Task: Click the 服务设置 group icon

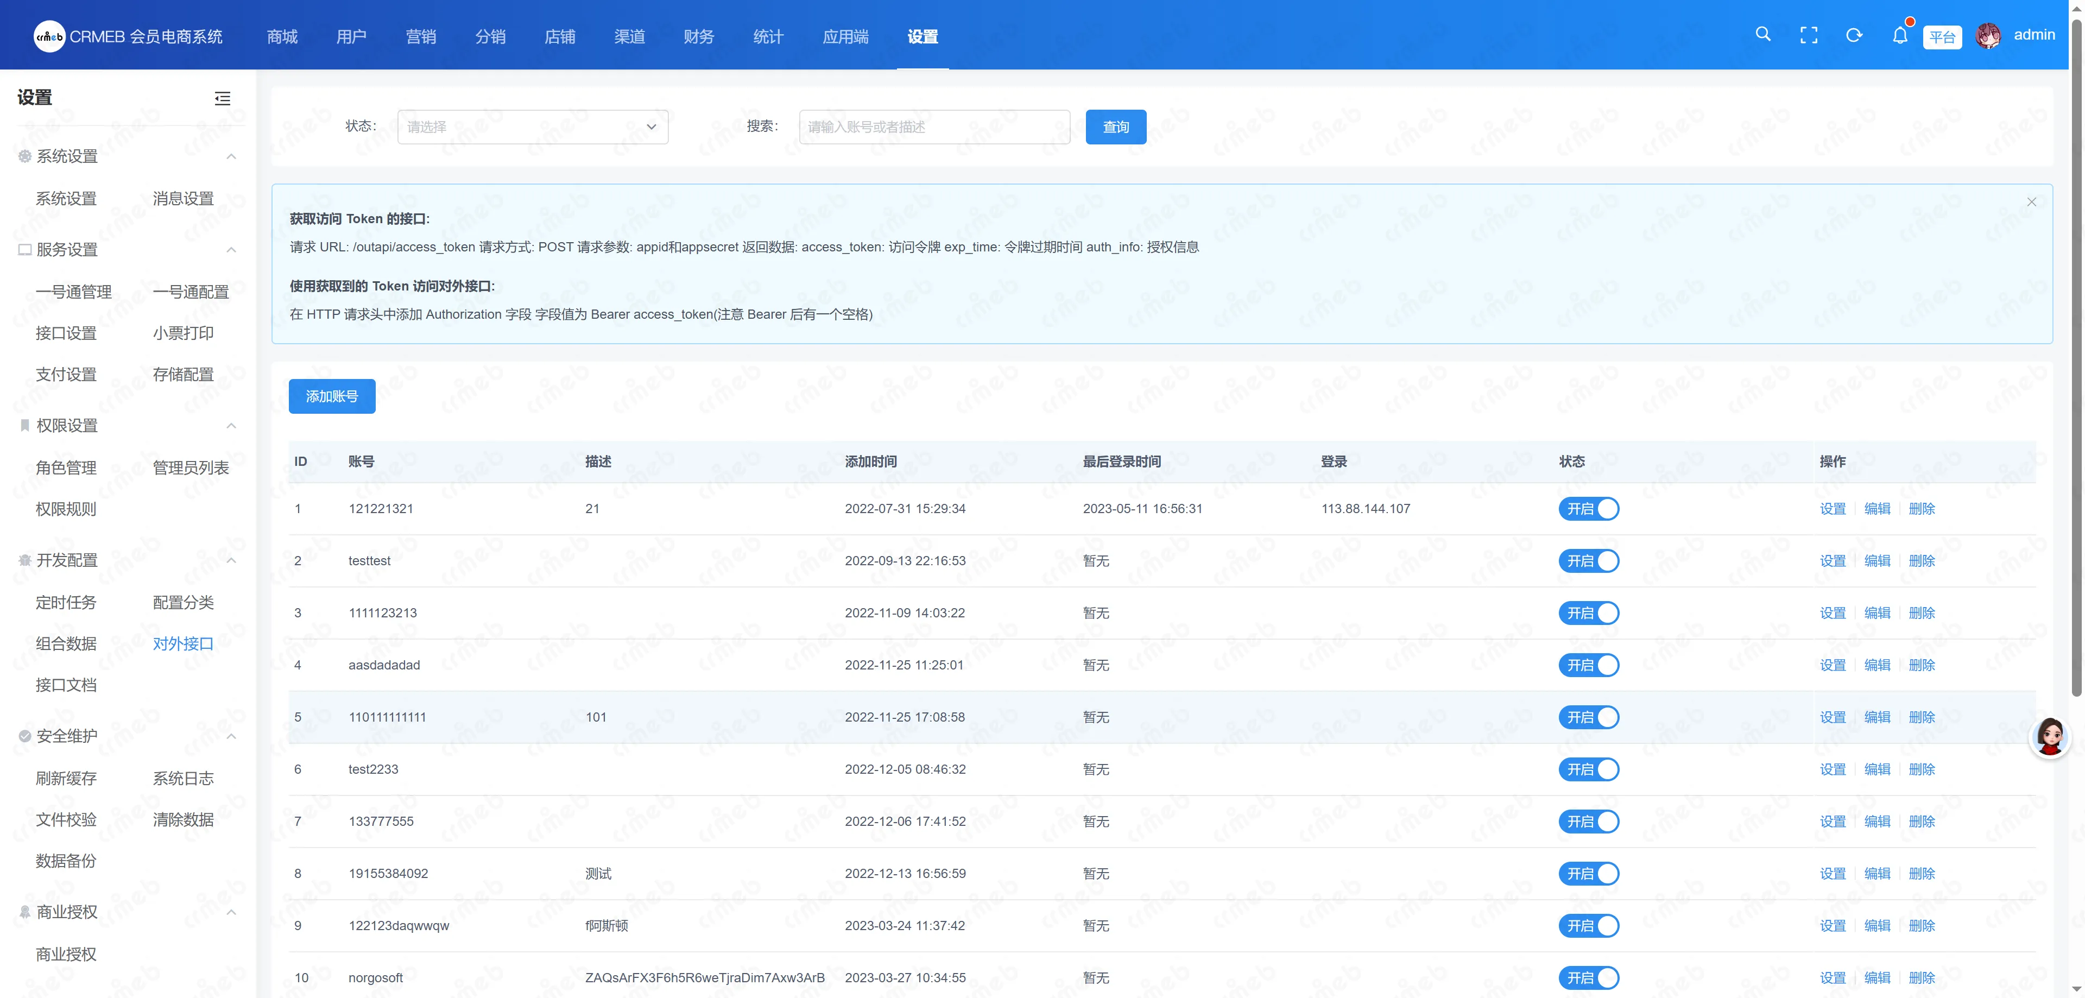Action: pos(25,250)
